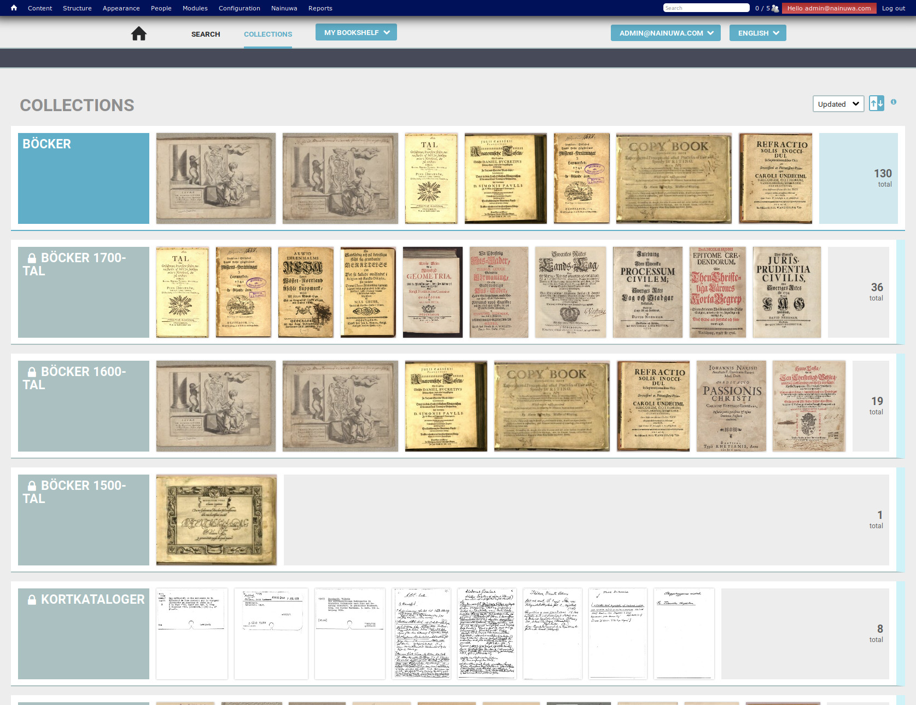Screen dimensions: 916x705
Task: Open the last Kortkataloger card thumbnail
Action: click(x=684, y=634)
